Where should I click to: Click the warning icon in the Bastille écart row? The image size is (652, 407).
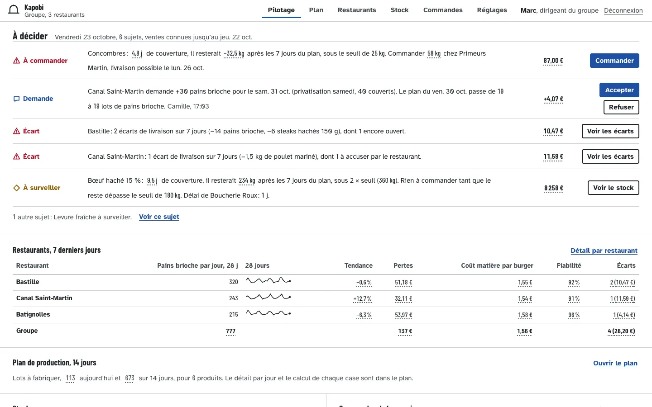pos(16,131)
